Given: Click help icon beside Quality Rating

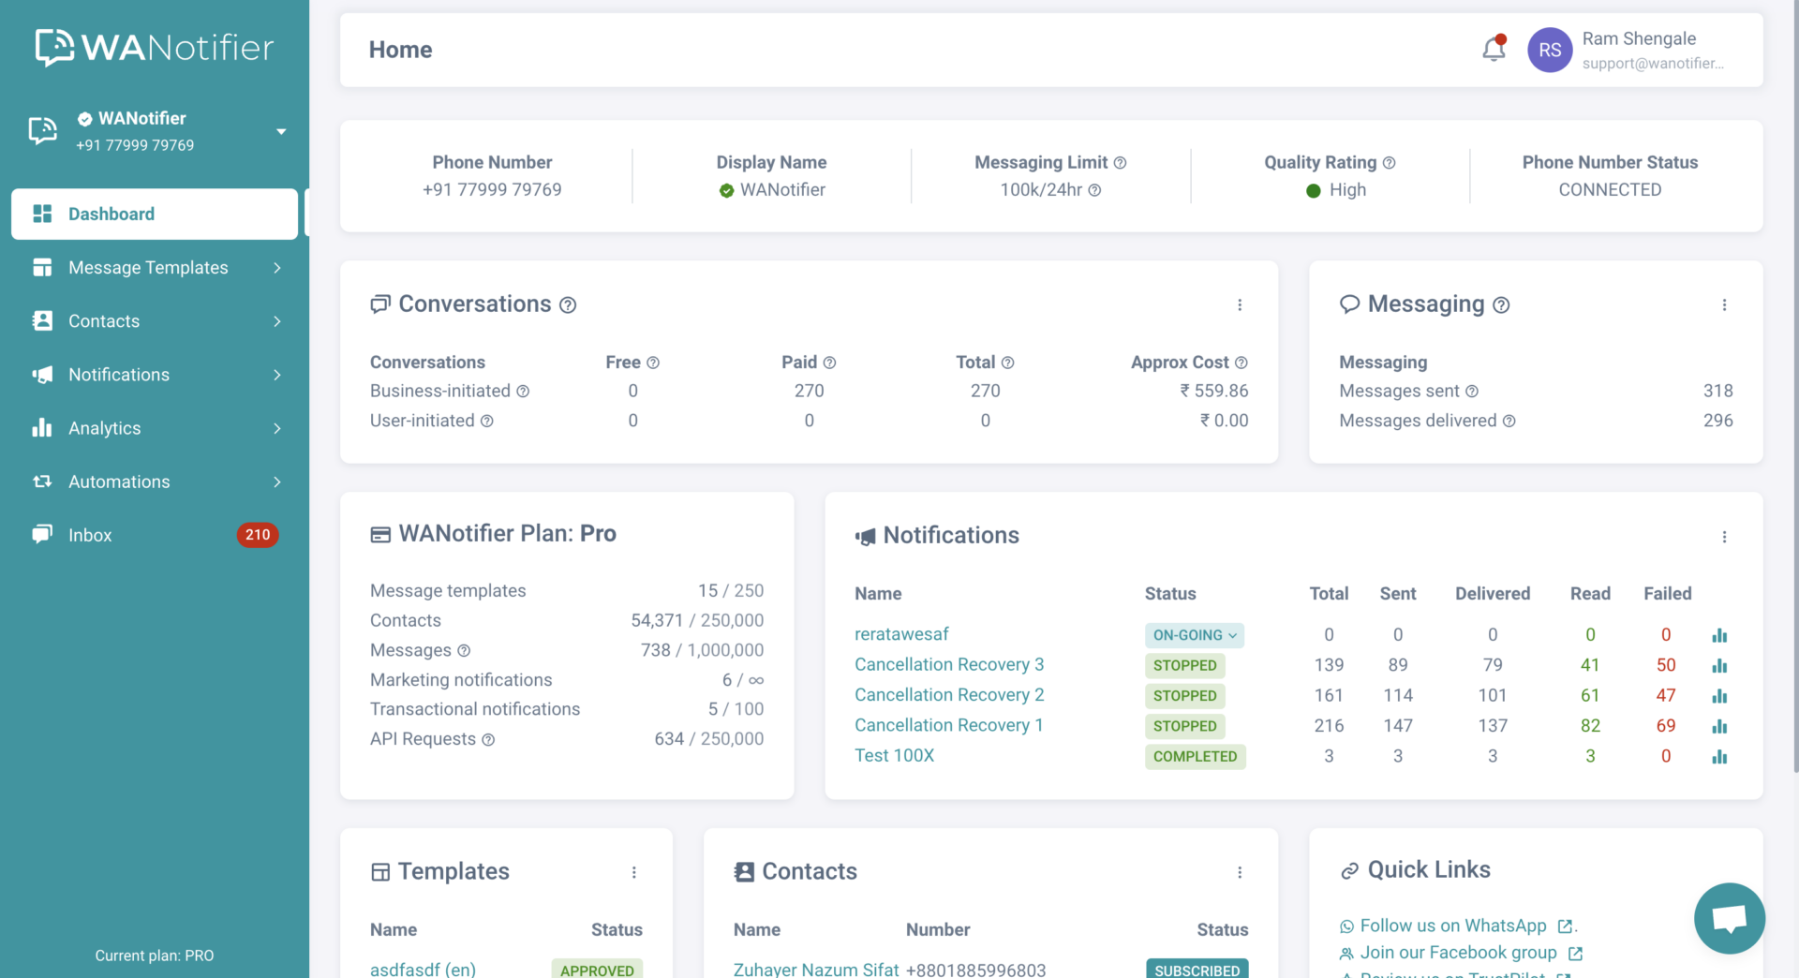Looking at the screenshot, I should pos(1389,163).
